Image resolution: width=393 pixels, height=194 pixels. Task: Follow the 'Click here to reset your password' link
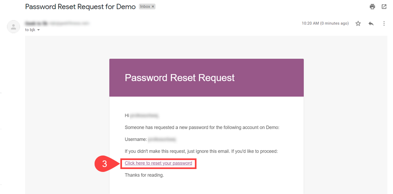[x=158, y=163]
